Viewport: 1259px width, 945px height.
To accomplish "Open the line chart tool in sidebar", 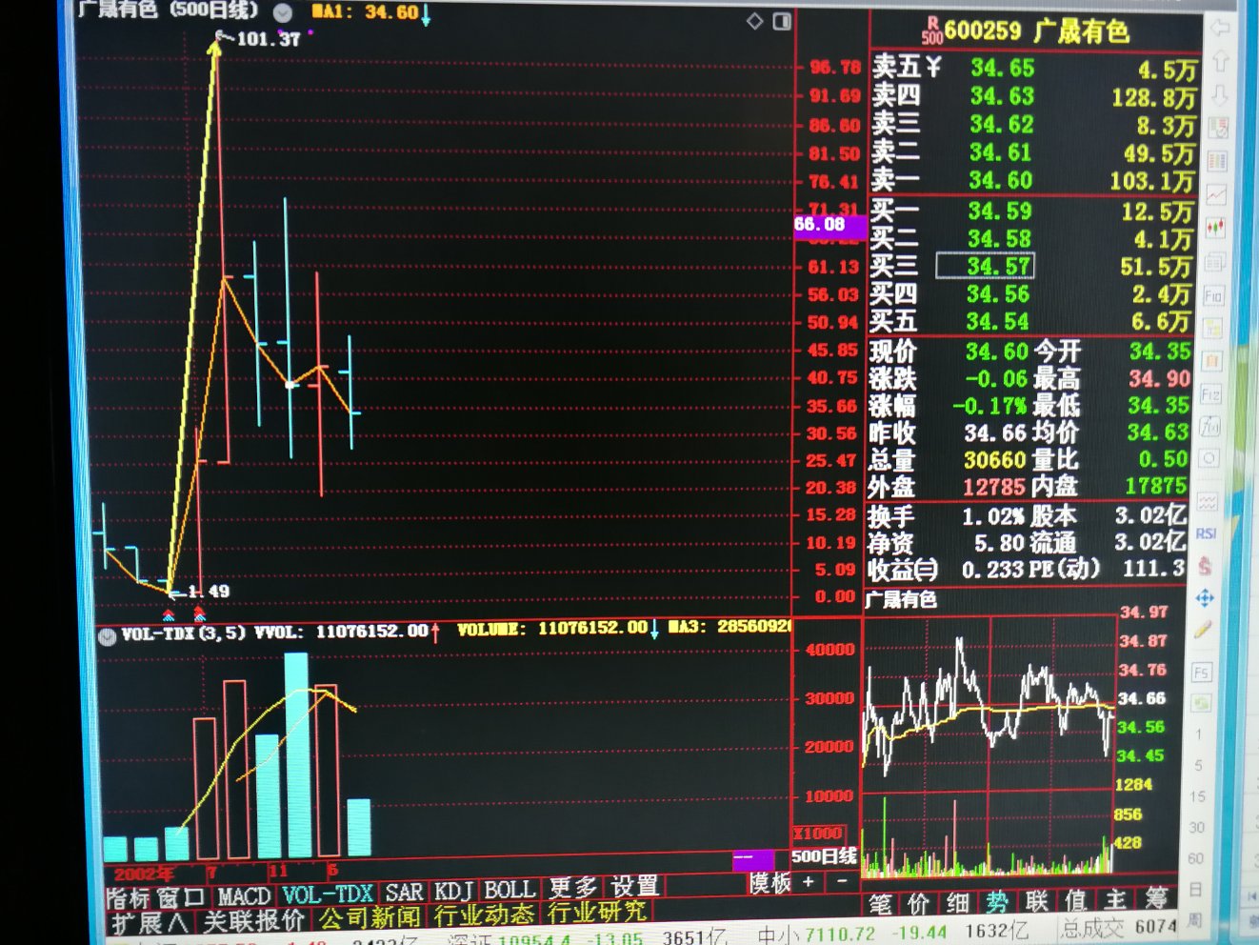I will pyautogui.click(x=1216, y=194).
